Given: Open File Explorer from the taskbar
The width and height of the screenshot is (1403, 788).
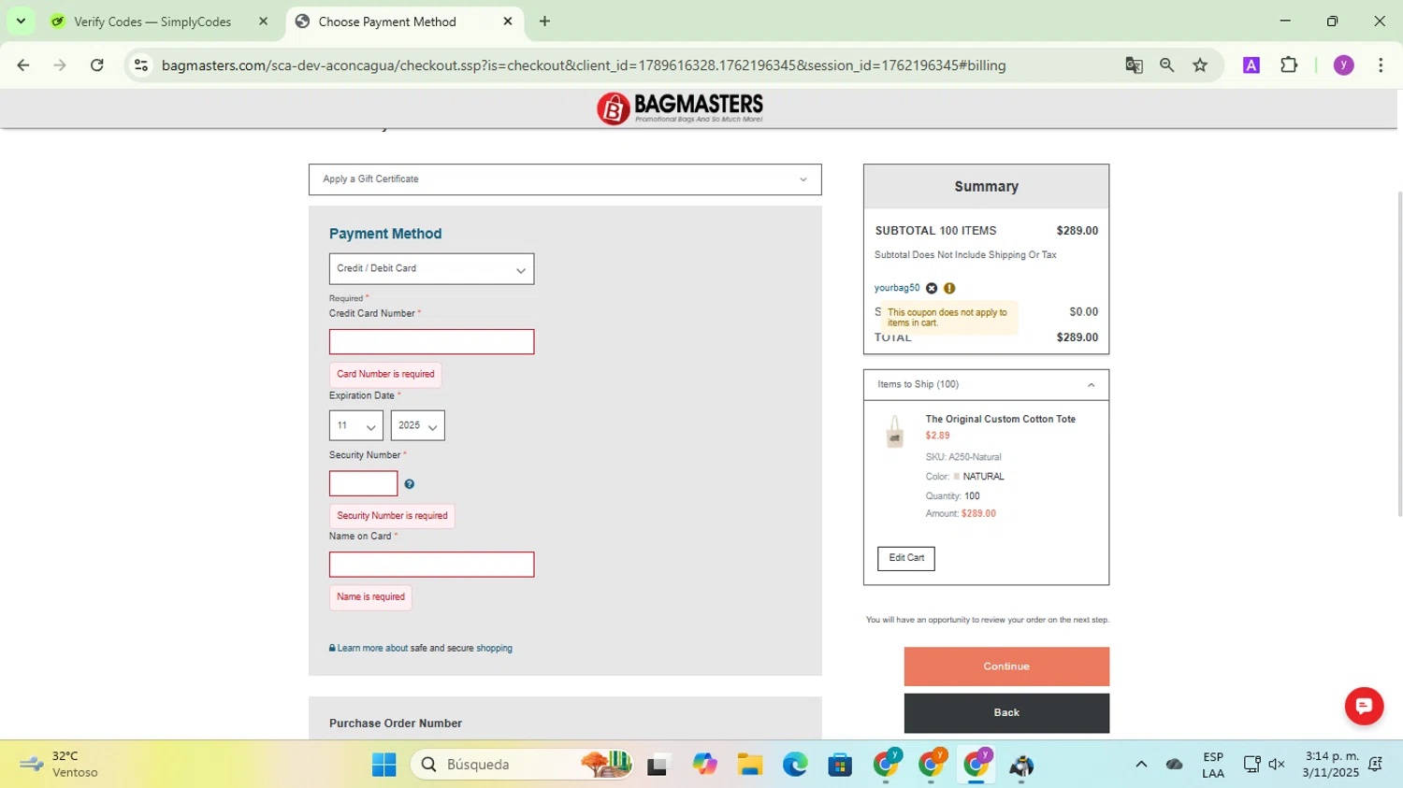Looking at the screenshot, I should [x=749, y=765].
